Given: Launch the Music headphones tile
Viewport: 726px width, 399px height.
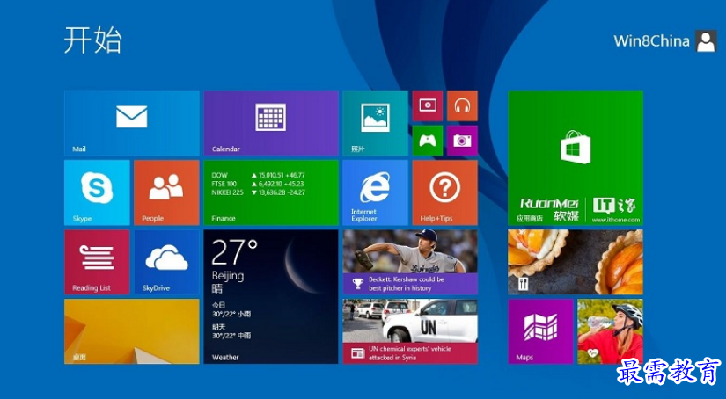Looking at the screenshot, I should tap(462, 105).
